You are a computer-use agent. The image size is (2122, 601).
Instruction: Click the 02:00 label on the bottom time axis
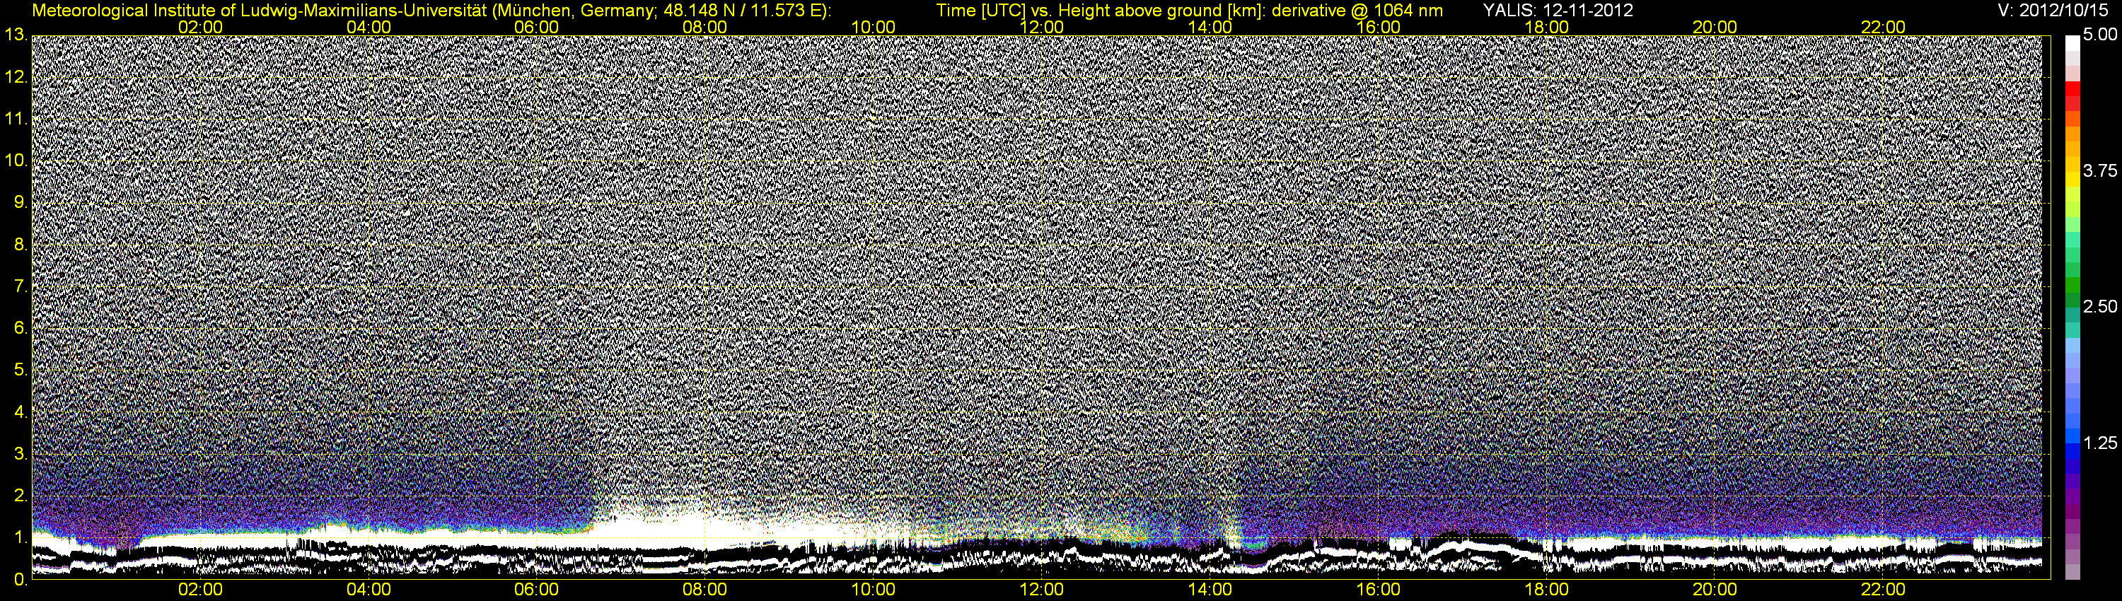200,590
